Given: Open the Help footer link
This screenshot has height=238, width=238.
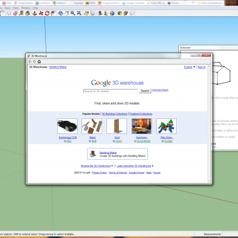Looking at the screenshot, I should [x=148, y=173].
